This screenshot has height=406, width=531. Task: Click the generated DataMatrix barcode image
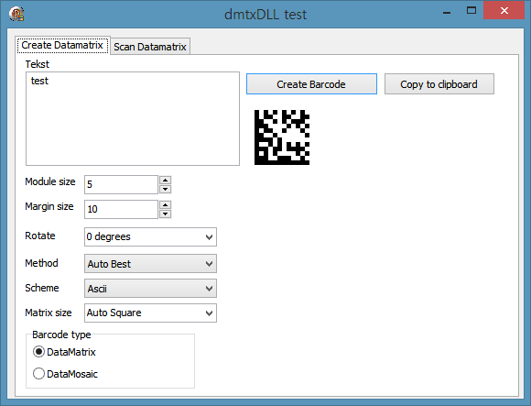point(282,137)
